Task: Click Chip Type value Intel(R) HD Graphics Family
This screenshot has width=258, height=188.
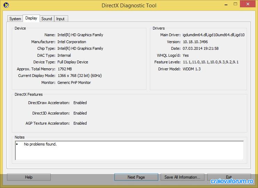Action: [x=80, y=48]
